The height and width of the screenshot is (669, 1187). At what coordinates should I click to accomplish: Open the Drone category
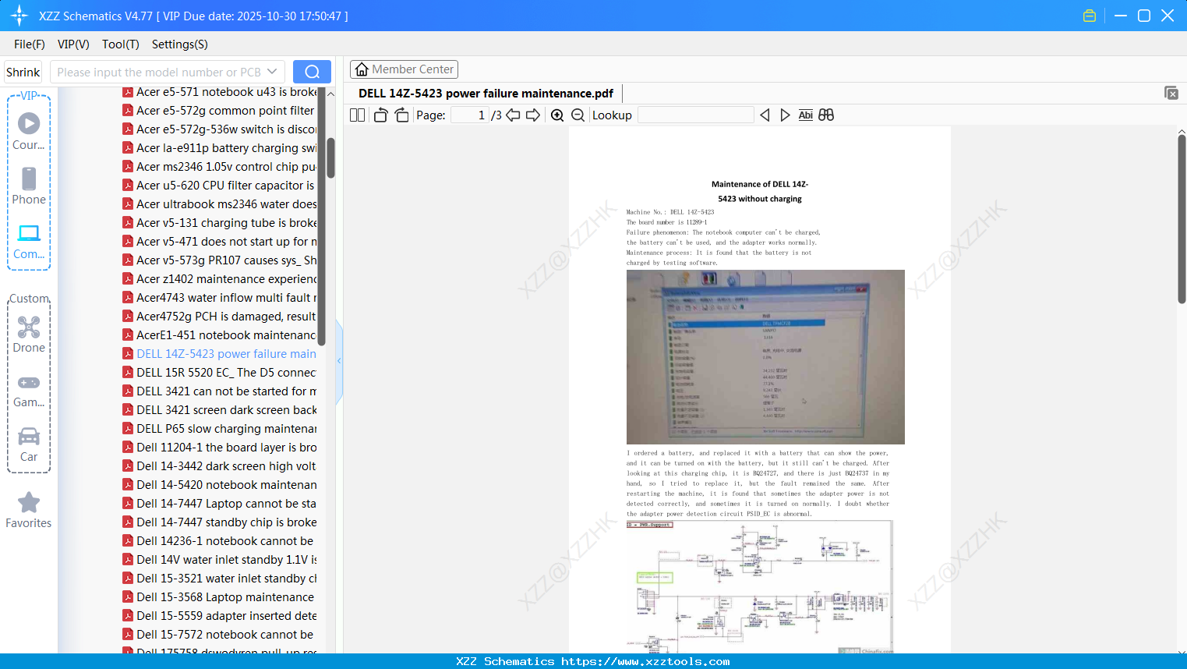[x=29, y=334]
